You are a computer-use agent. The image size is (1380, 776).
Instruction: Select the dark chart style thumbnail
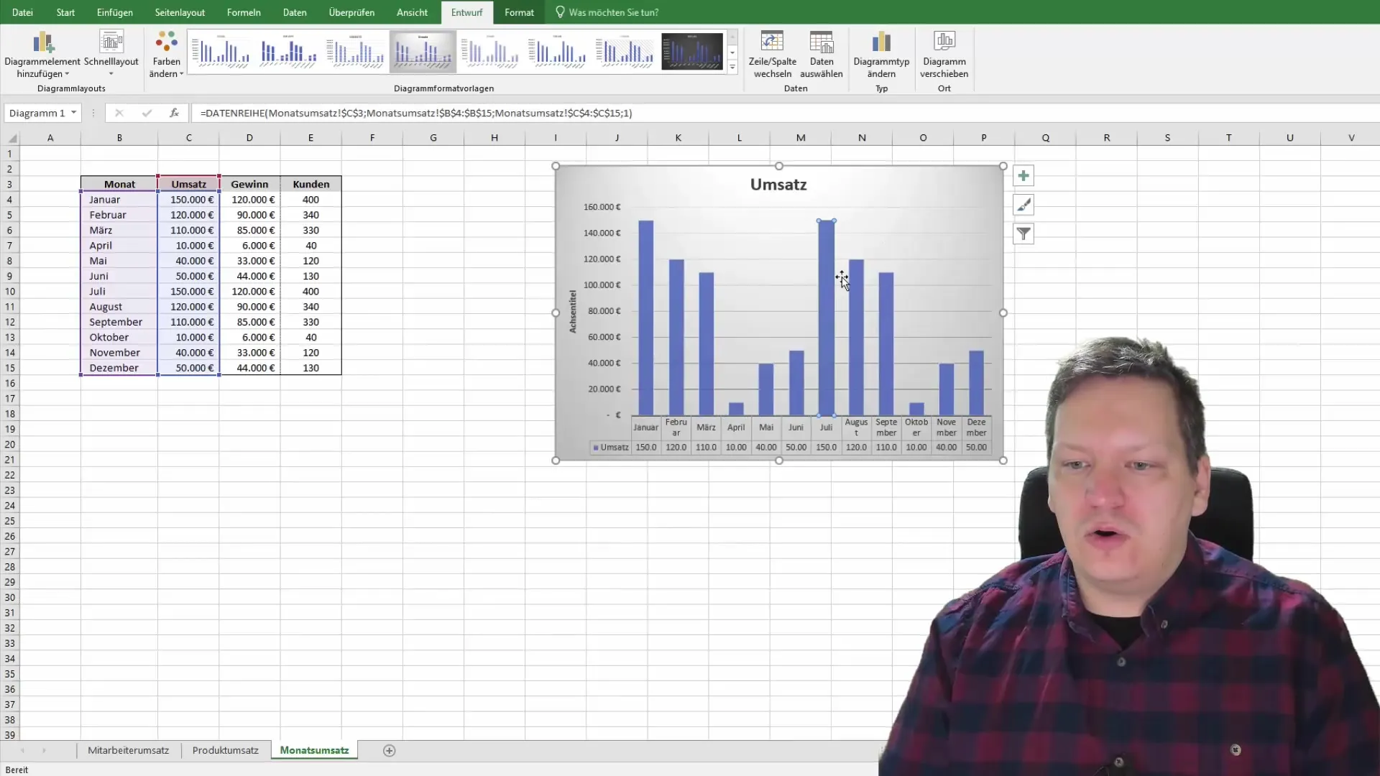691,52
